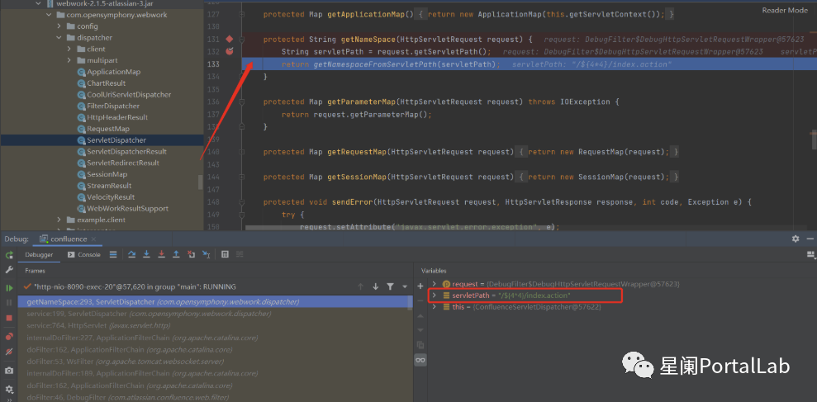This screenshot has height=402, width=817.
Task: Open Evaluate Expression calculator icon
Action: coord(225,254)
